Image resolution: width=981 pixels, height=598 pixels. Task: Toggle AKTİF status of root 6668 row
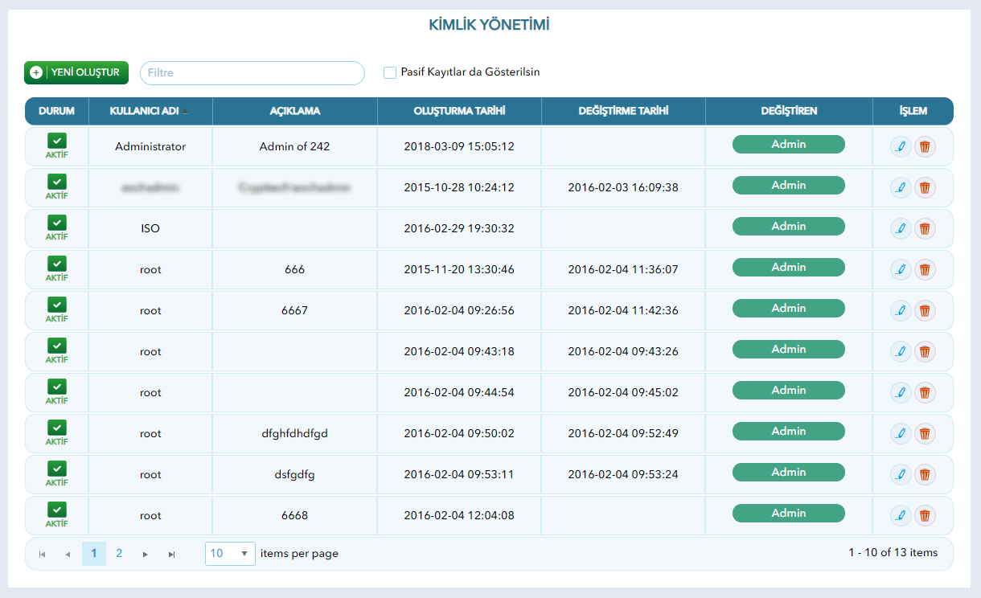(x=56, y=515)
